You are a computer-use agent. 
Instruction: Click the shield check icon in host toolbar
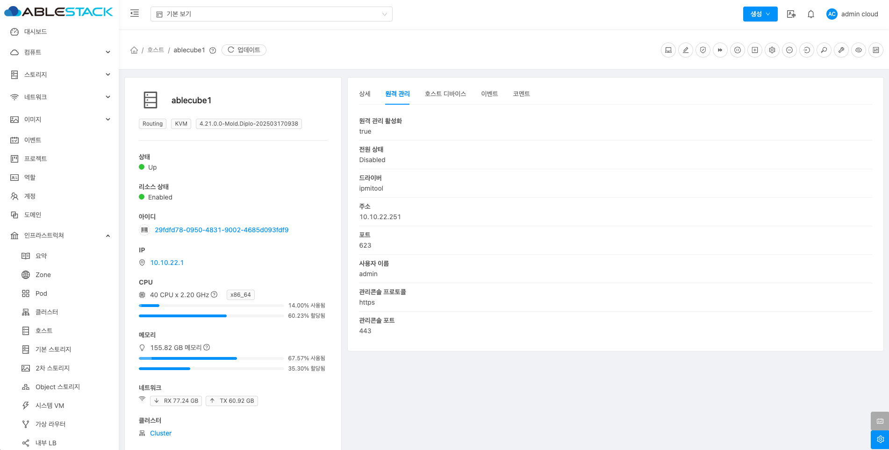703,50
